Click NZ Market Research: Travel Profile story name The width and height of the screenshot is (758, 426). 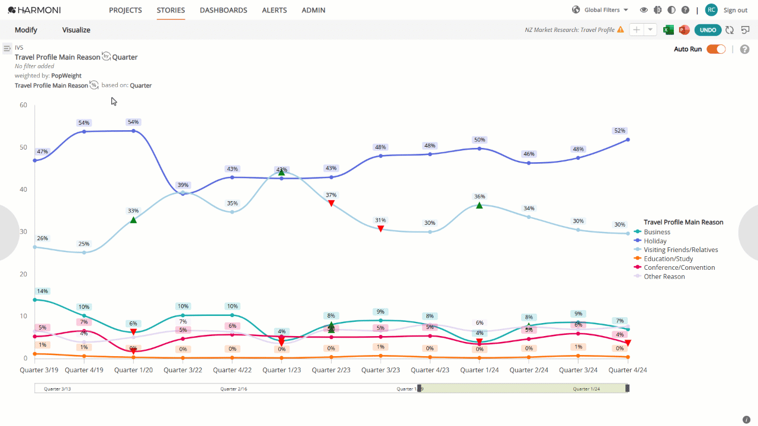pos(570,30)
